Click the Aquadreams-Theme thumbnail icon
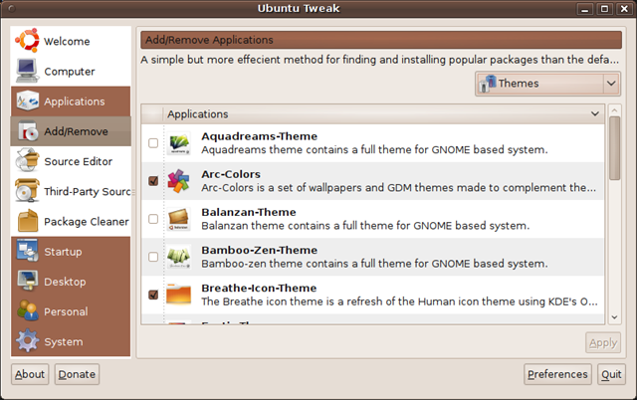 point(179,143)
